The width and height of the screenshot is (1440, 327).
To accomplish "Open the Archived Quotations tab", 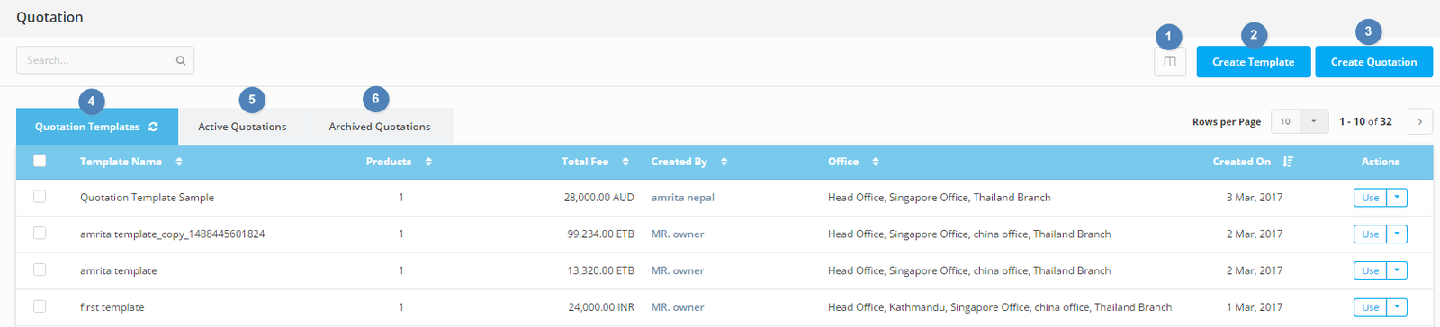I will [380, 127].
